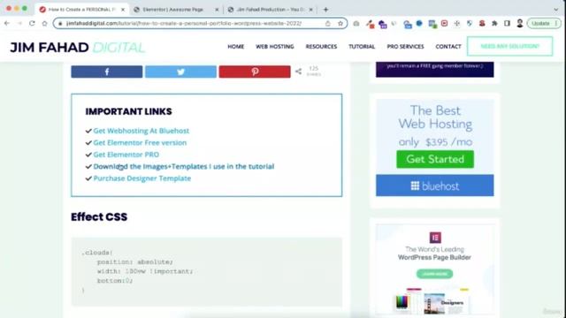566x318 pixels.
Task: Reload the page with the refresh icon
Action: 32,24
